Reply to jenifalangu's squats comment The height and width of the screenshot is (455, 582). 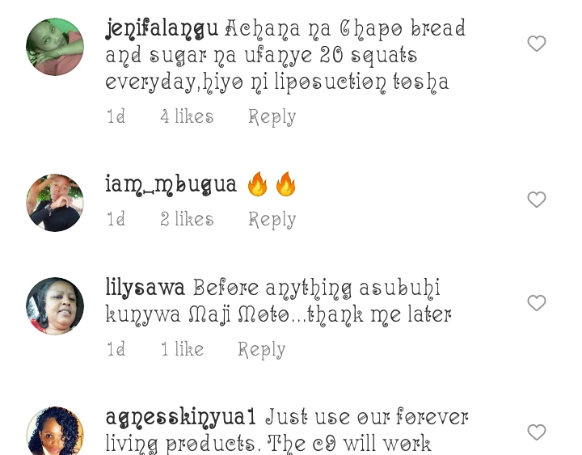pos(272,117)
